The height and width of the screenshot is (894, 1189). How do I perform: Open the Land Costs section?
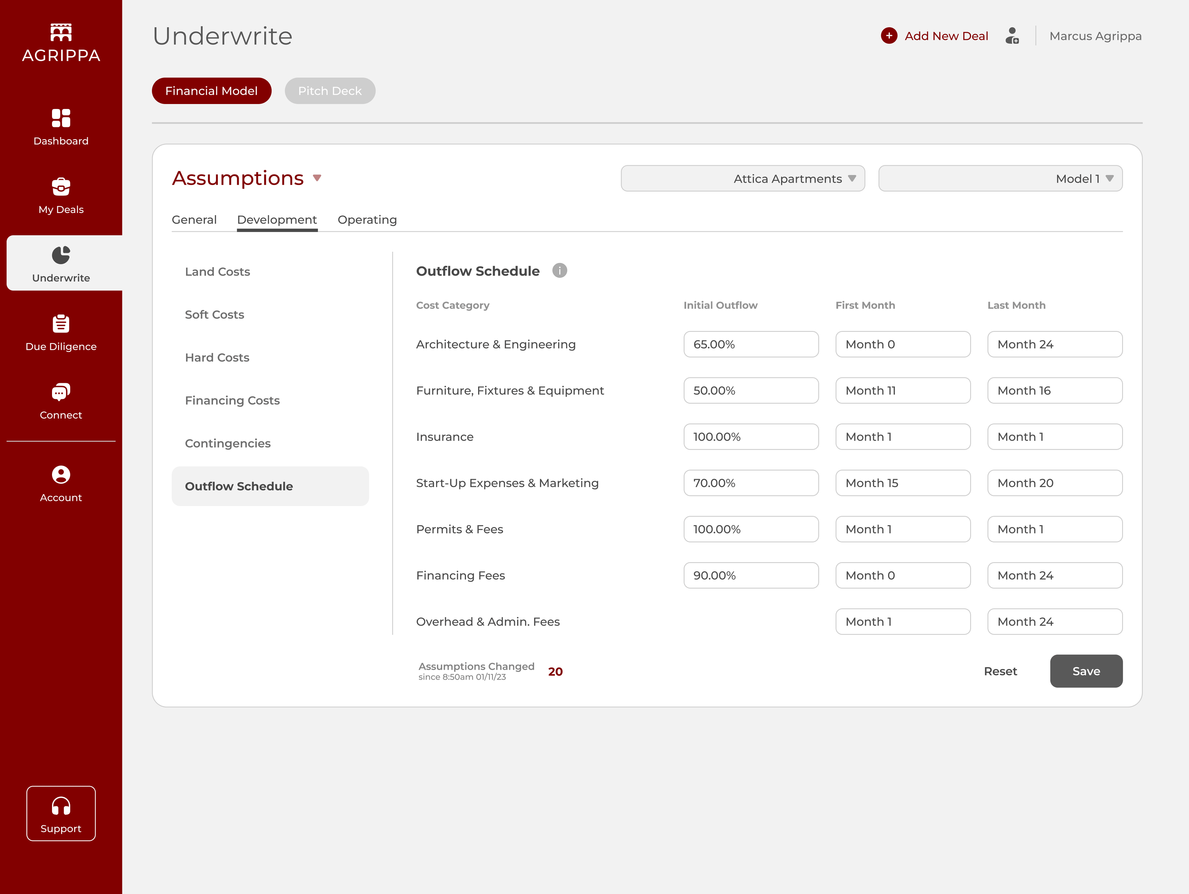pos(217,271)
